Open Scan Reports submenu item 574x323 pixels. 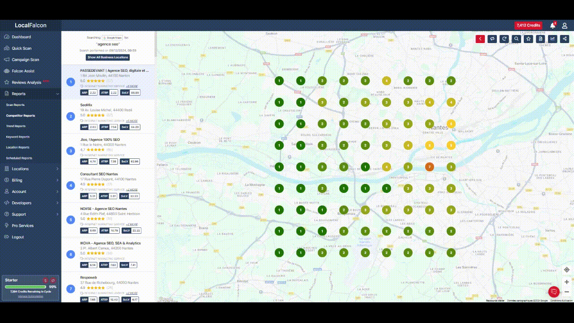tap(15, 105)
